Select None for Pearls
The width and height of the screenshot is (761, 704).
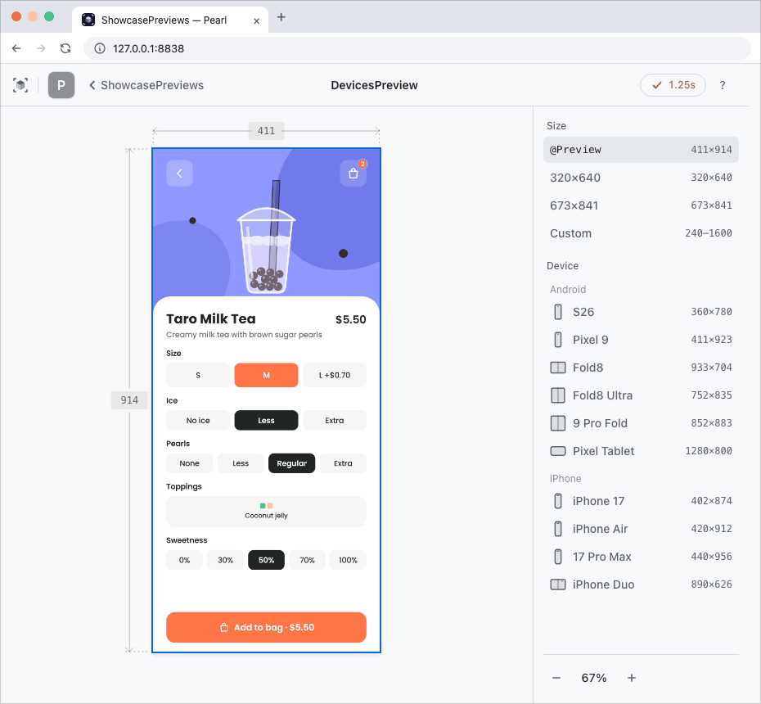pos(189,463)
